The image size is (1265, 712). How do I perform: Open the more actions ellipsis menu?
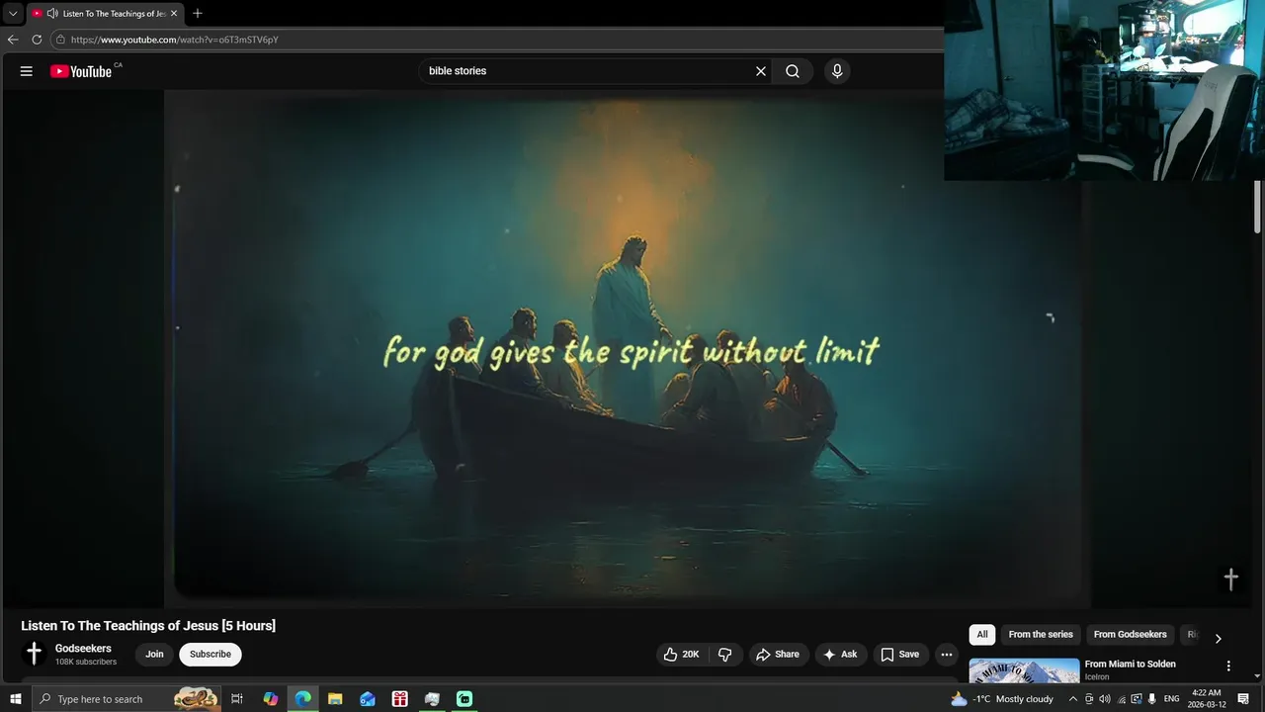pos(947,655)
